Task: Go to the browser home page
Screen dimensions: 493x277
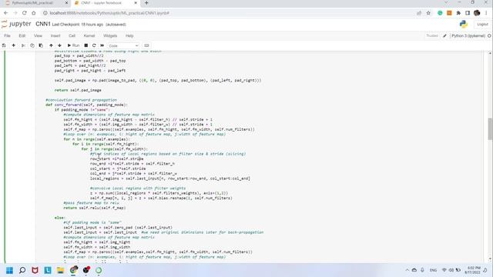Action: click(x=34, y=13)
